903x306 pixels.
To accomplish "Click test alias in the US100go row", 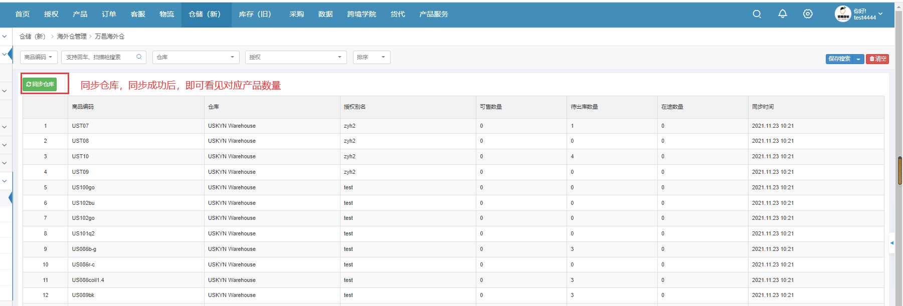I will click(348, 187).
